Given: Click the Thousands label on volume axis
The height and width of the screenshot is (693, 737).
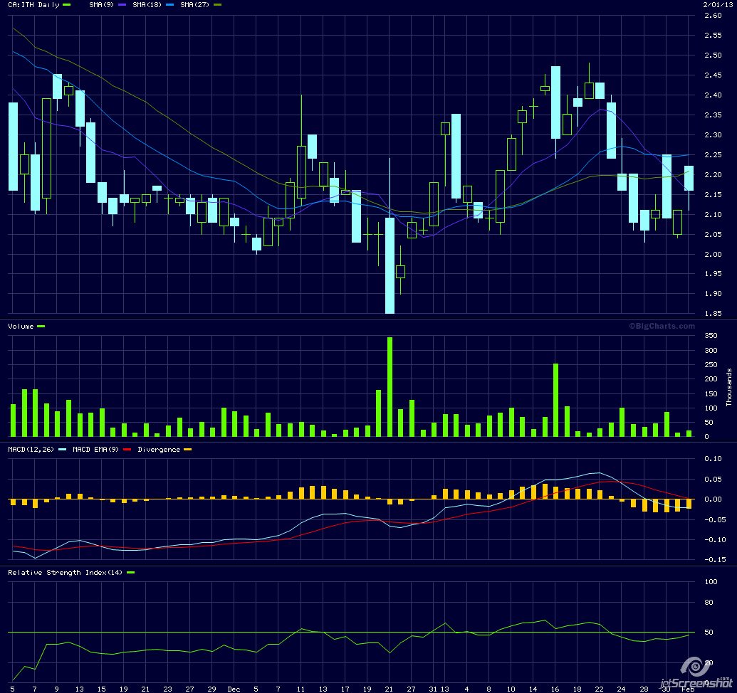Looking at the screenshot, I should 729,386.
